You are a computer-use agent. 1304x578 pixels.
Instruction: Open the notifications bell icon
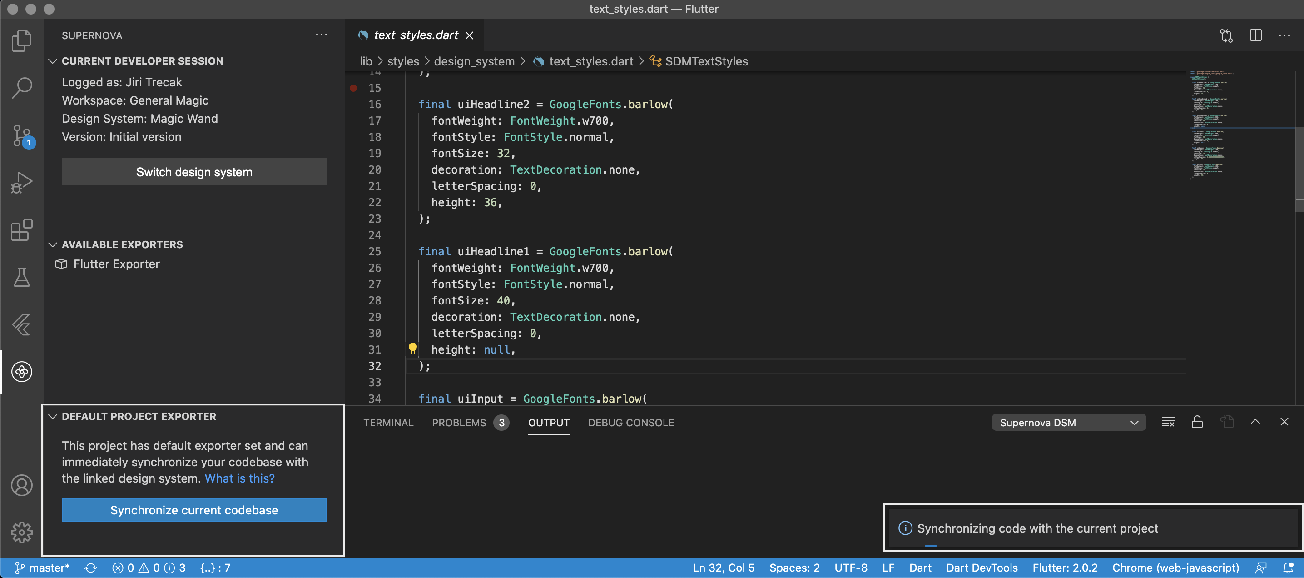1288,568
